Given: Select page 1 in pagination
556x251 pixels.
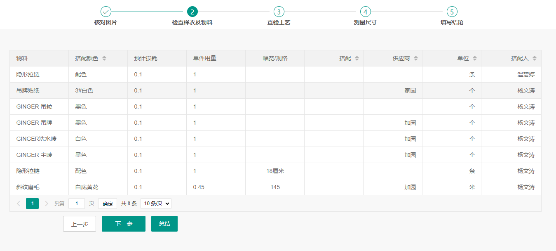Looking at the screenshot, I should (32, 204).
